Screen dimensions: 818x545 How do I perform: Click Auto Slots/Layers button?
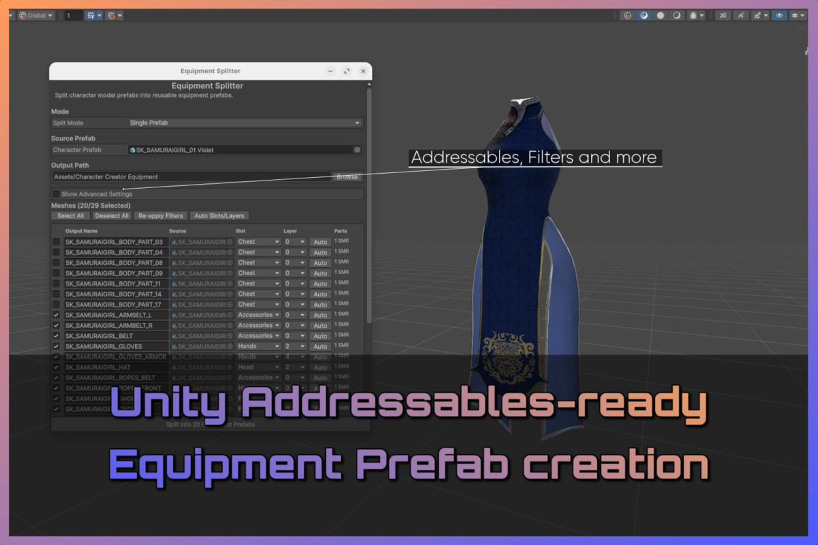pyautogui.click(x=219, y=215)
